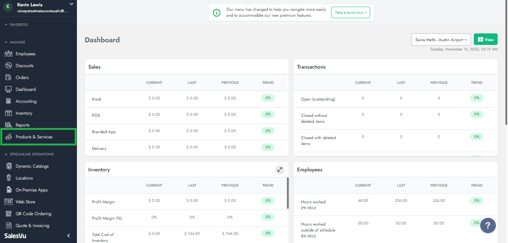Click the Accounting calculator icon
The width and height of the screenshot is (508, 243).
[x=9, y=101]
